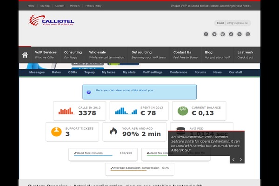The height and width of the screenshot is (186, 279).
Task: Click the Average bandwidth compression progress bar
Action: tap(128, 171)
